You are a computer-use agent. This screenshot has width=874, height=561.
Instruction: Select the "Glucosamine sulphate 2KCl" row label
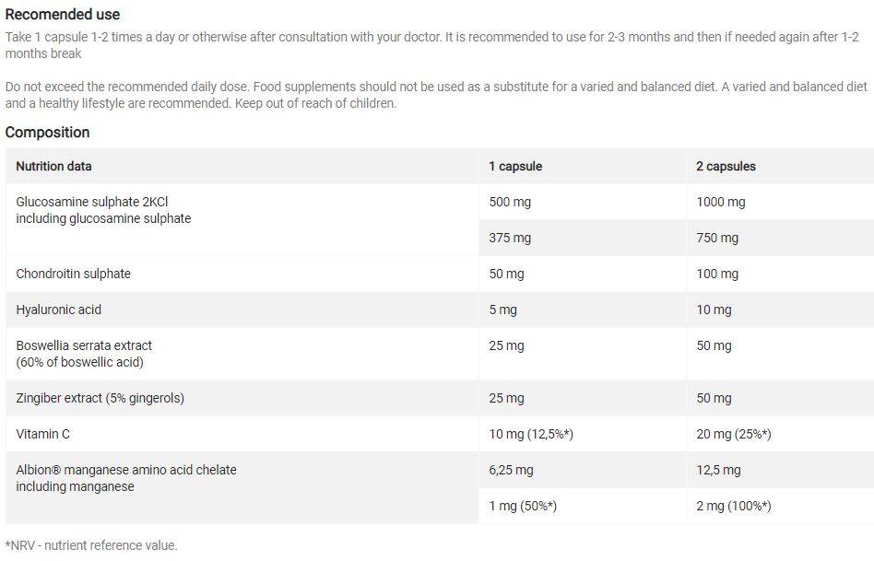[x=91, y=202]
